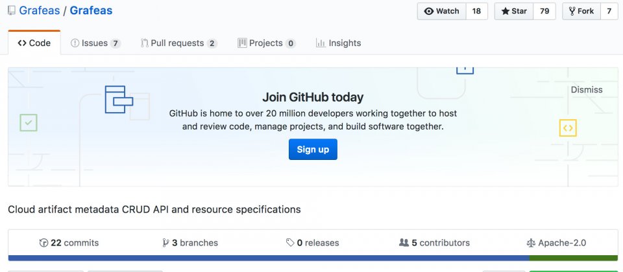
Task: Click the Projects count badge 0
Action: coord(291,43)
